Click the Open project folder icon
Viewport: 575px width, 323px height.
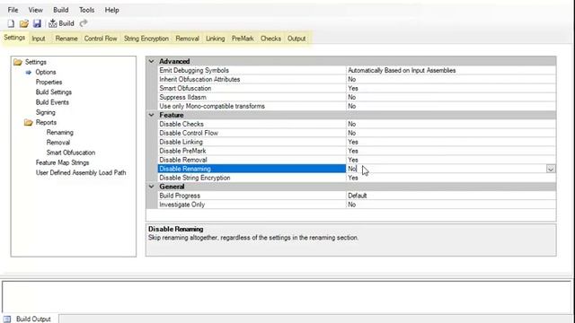[24, 24]
